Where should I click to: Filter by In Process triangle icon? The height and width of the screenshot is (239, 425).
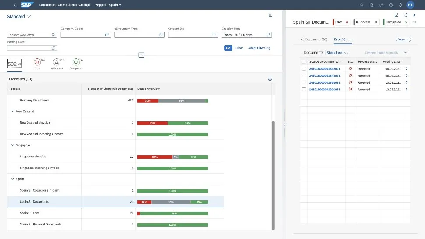point(56,63)
